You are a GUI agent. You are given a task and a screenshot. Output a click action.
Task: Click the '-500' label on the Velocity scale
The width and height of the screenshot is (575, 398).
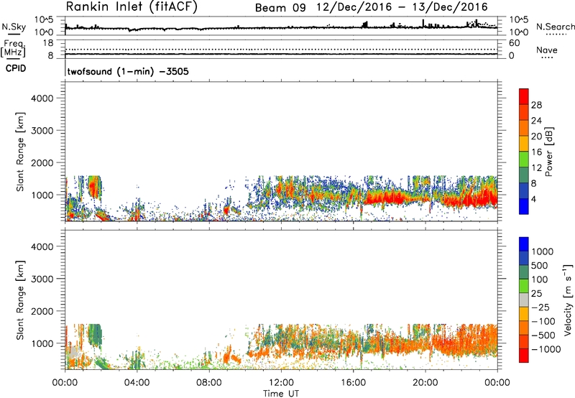(x=543, y=335)
